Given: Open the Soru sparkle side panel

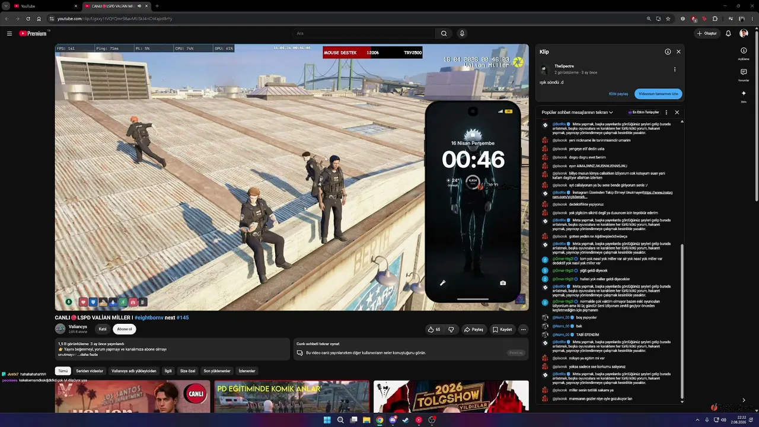Looking at the screenshot, I should (744, 96).
